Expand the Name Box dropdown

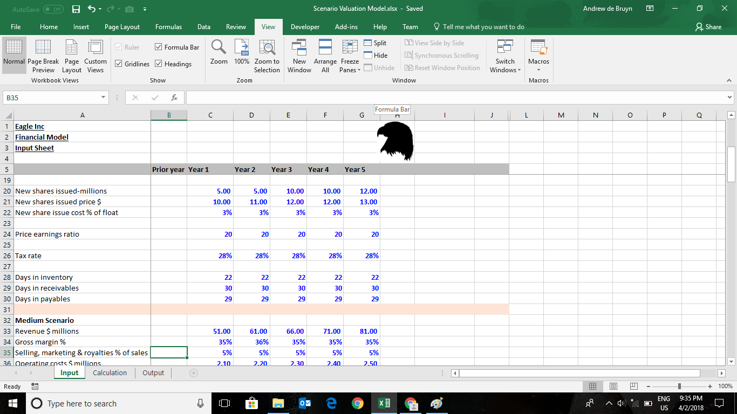(x=103, y=98)
